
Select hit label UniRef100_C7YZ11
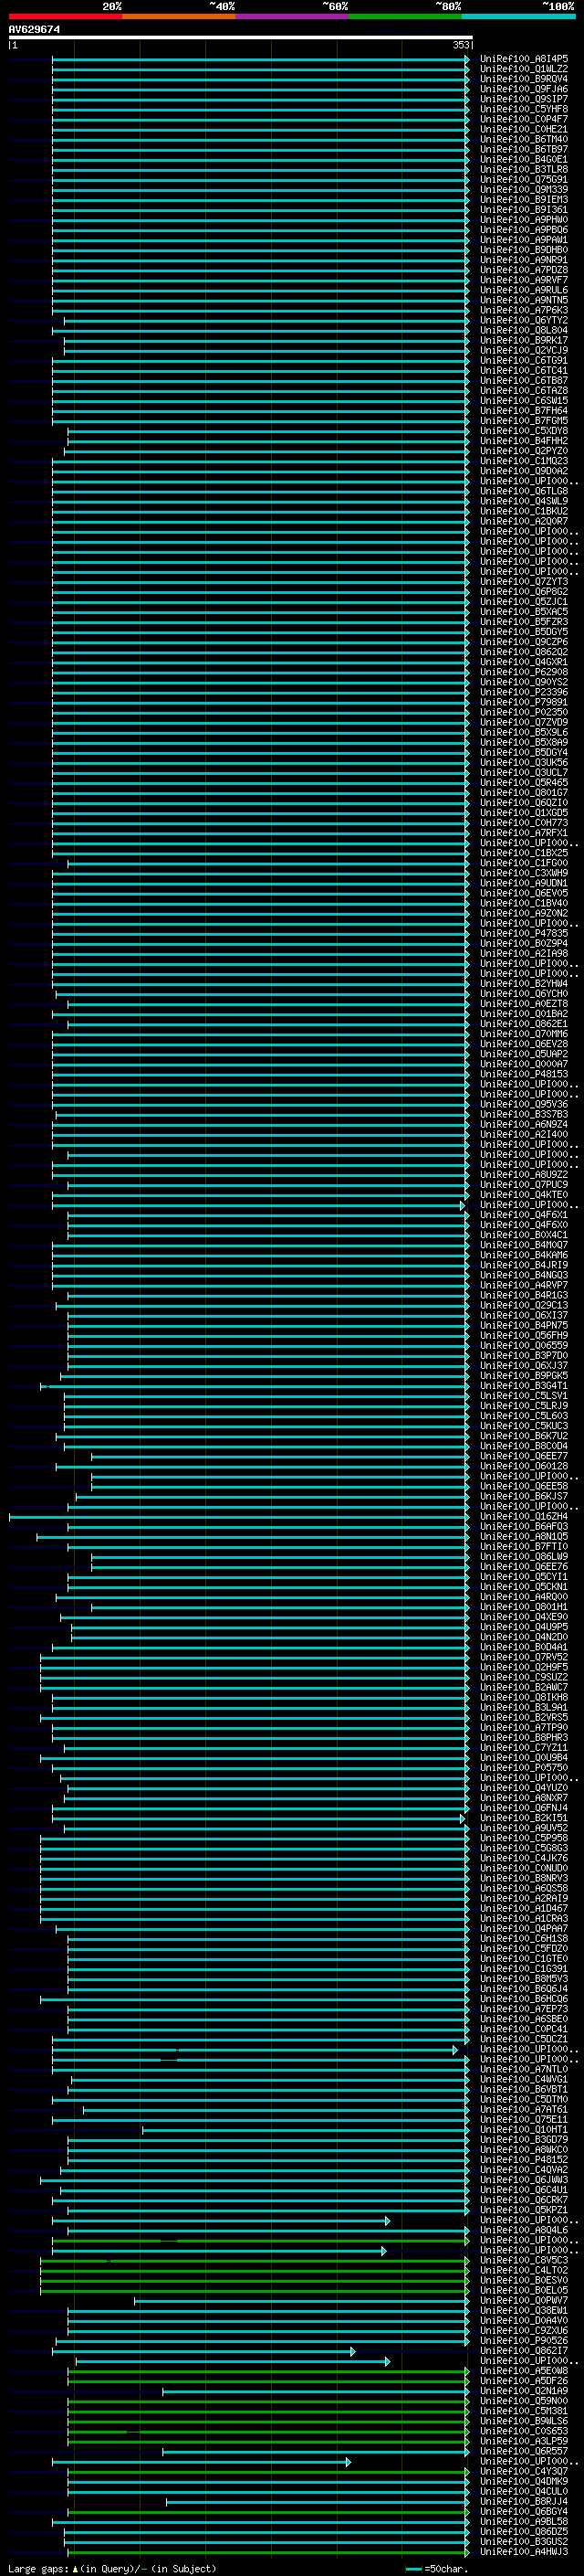tap(524, 1747)
